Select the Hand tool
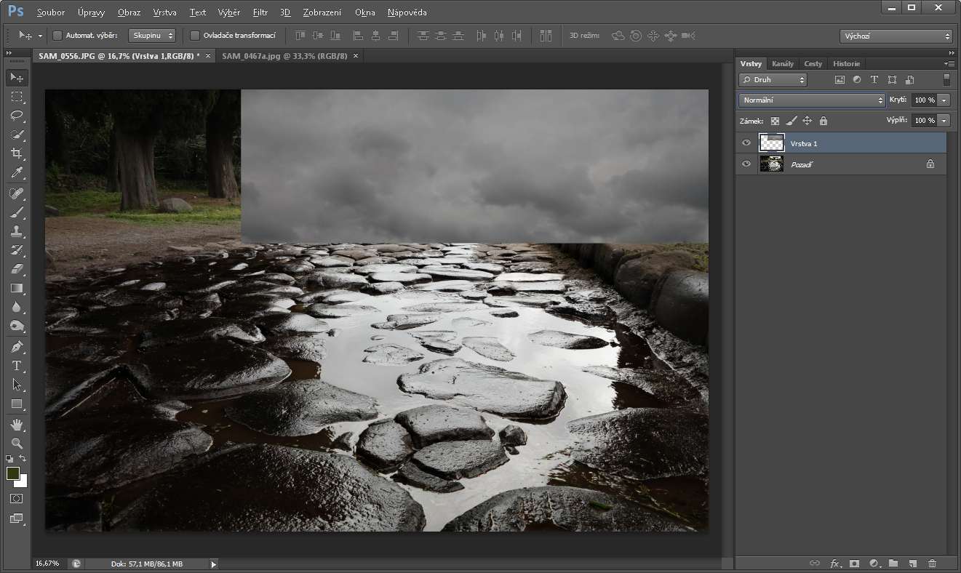 17,424
